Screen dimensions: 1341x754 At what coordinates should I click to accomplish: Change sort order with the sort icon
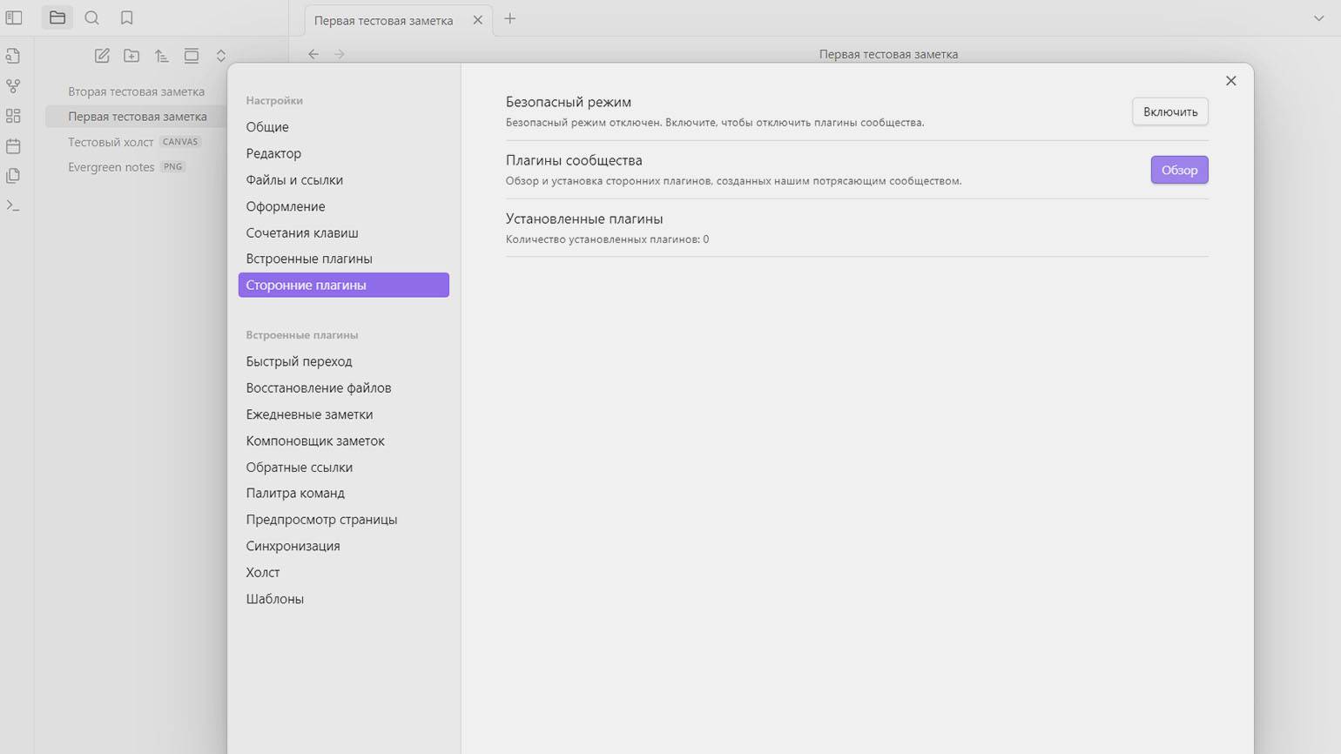click(161, 56)
